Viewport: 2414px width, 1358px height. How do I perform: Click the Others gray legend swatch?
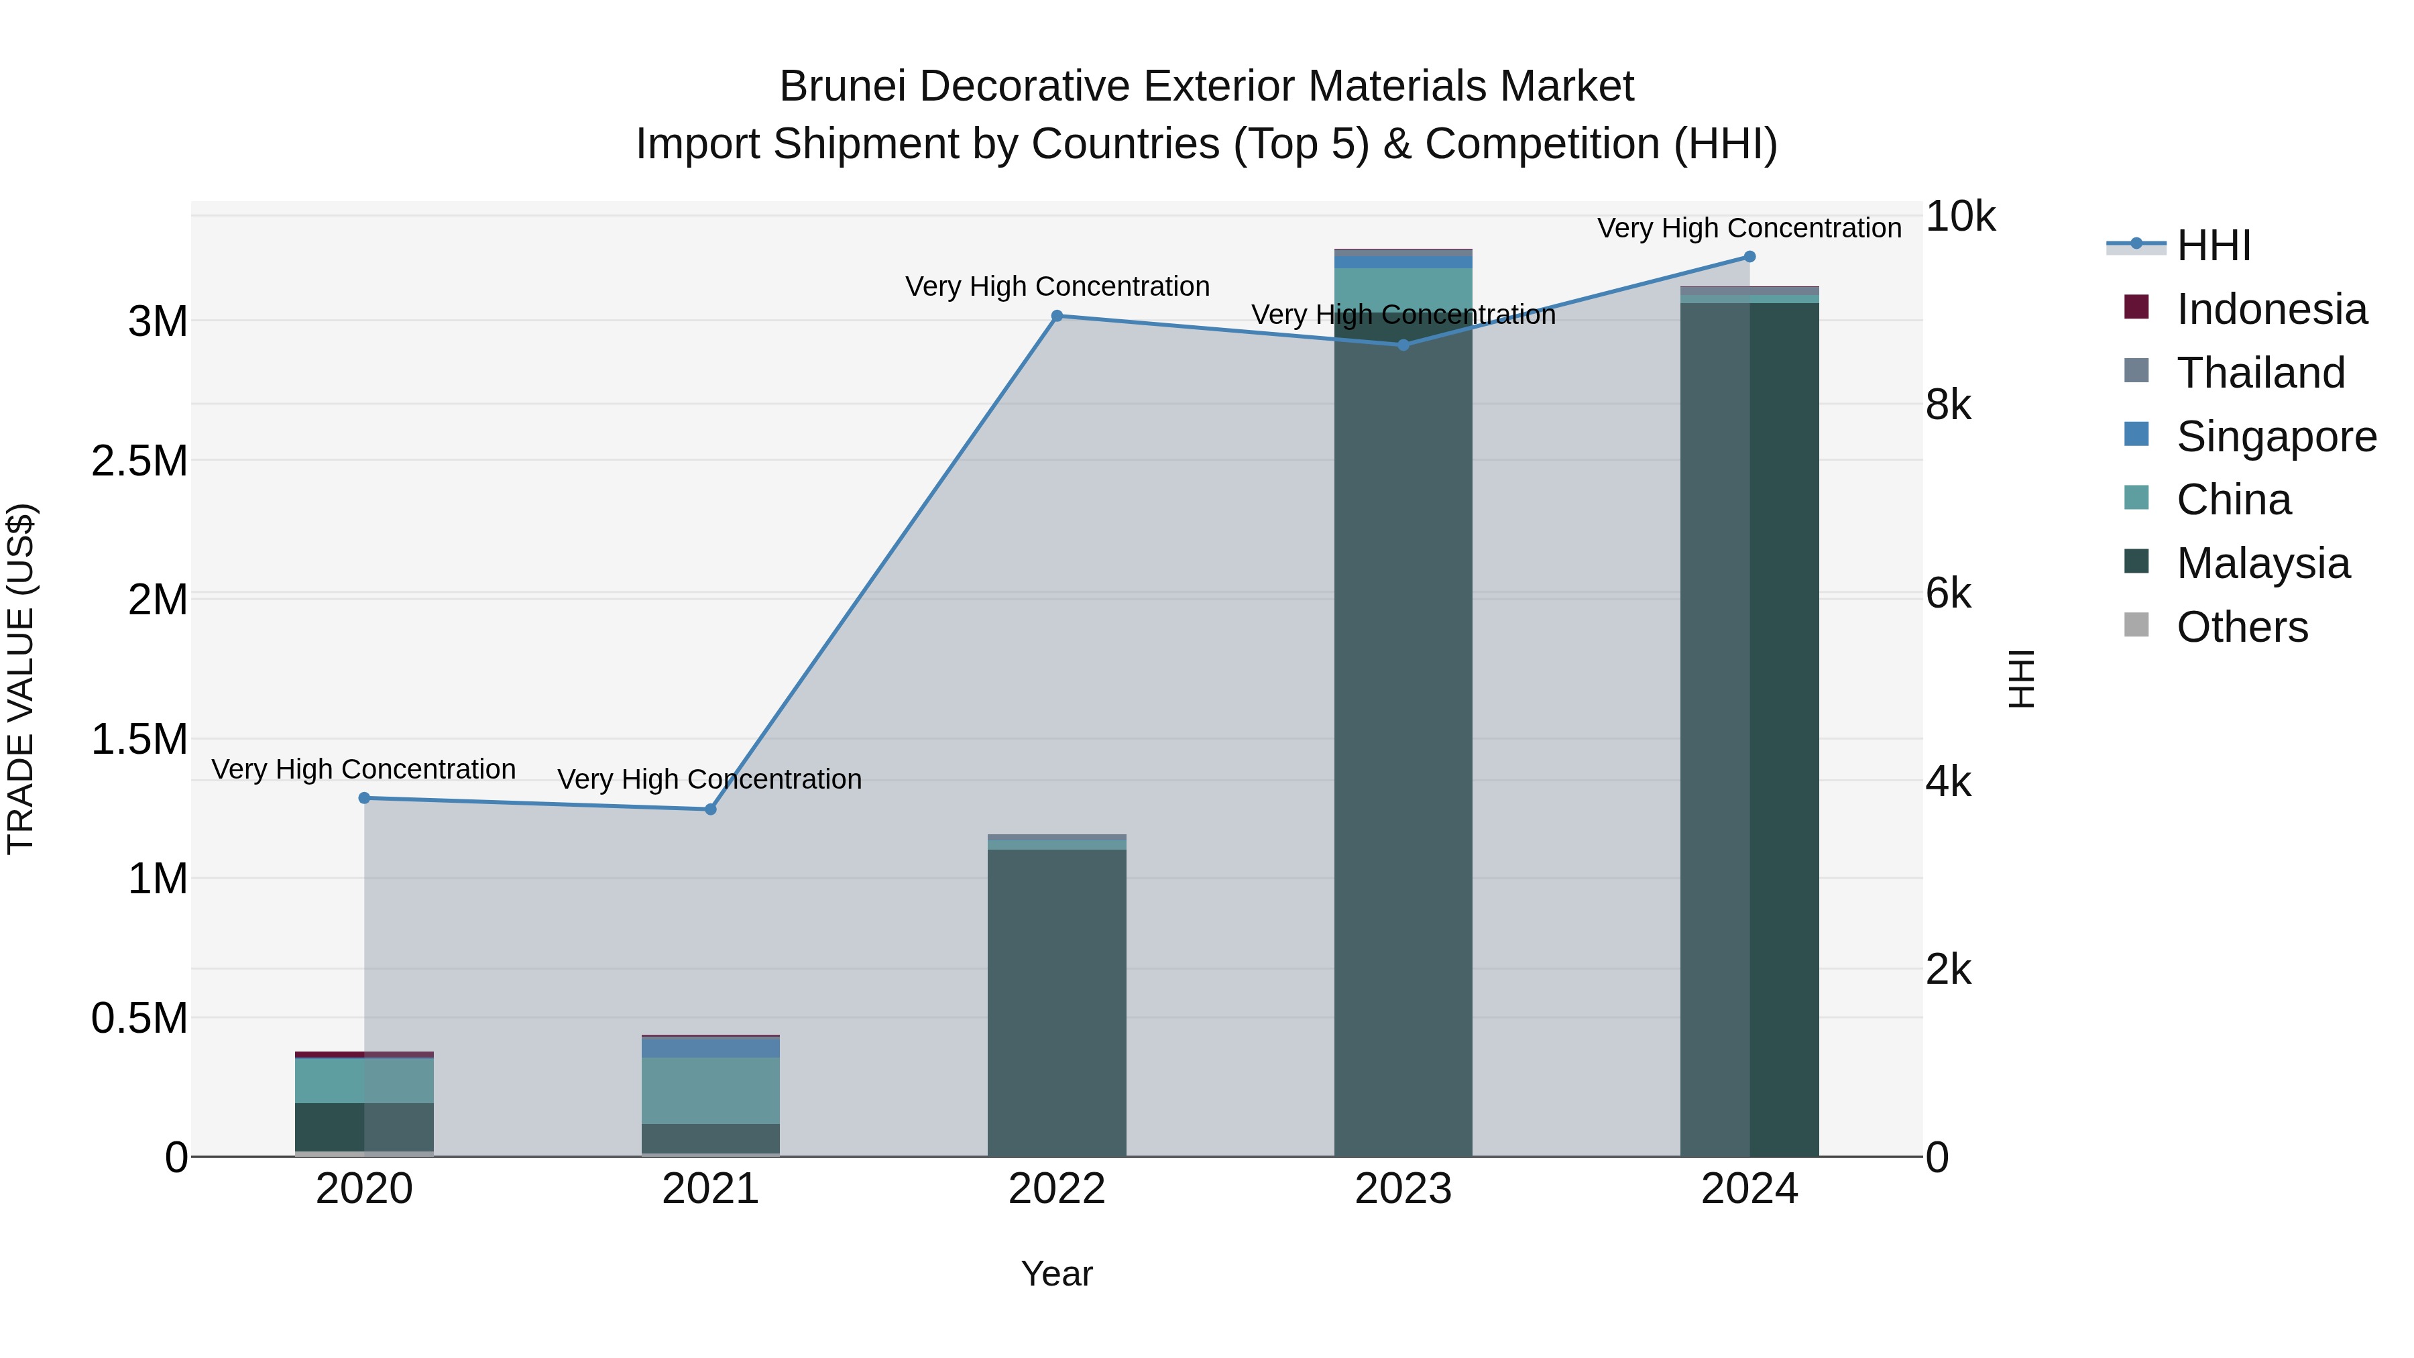[2136, 624]
